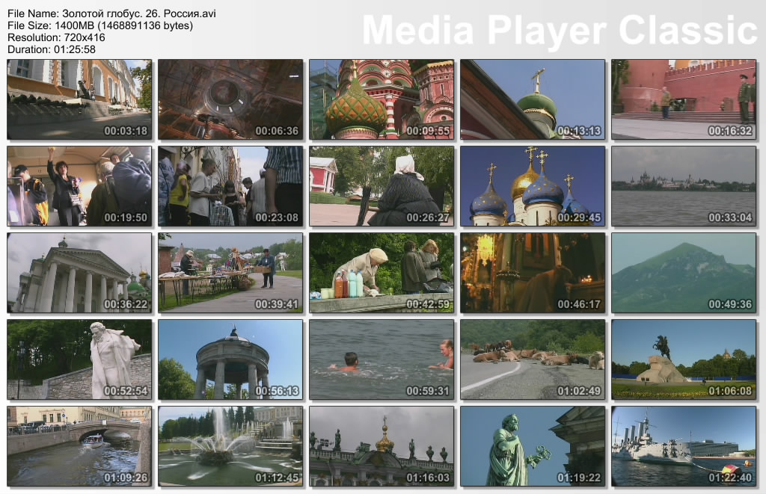Select the lake skyline thumbnail at 00:33:04
Viewport: 766px width, 494px height.
click(x=684, y=186)
